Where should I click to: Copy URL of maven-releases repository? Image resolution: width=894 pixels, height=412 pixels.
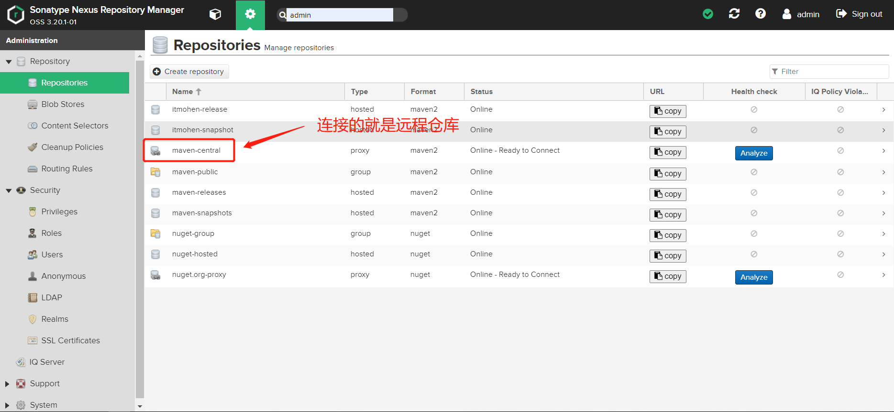(x=668, y=194)
